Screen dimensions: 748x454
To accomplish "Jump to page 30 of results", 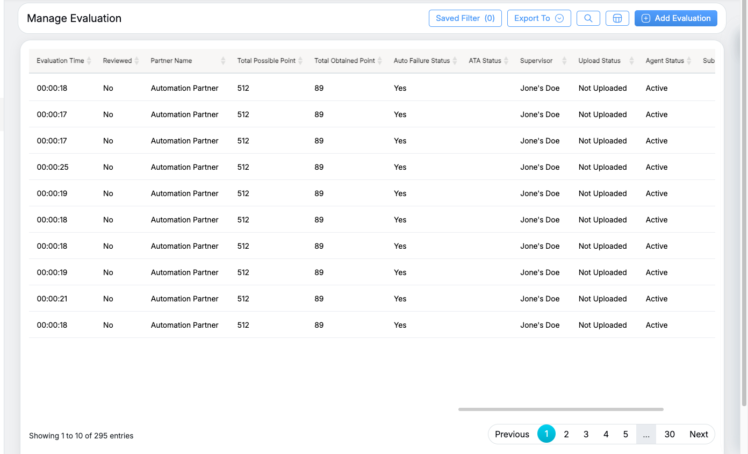I will pos(669,434).
